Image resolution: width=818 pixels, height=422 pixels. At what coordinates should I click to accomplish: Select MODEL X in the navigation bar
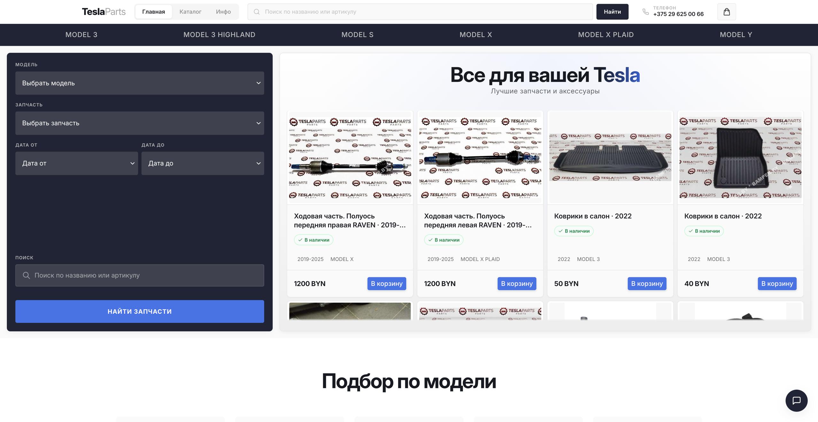475,35
